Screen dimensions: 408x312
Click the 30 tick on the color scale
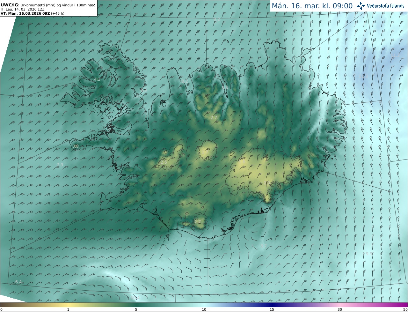point(340,309)
